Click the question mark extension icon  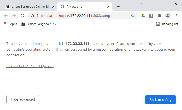coord(151,16)
